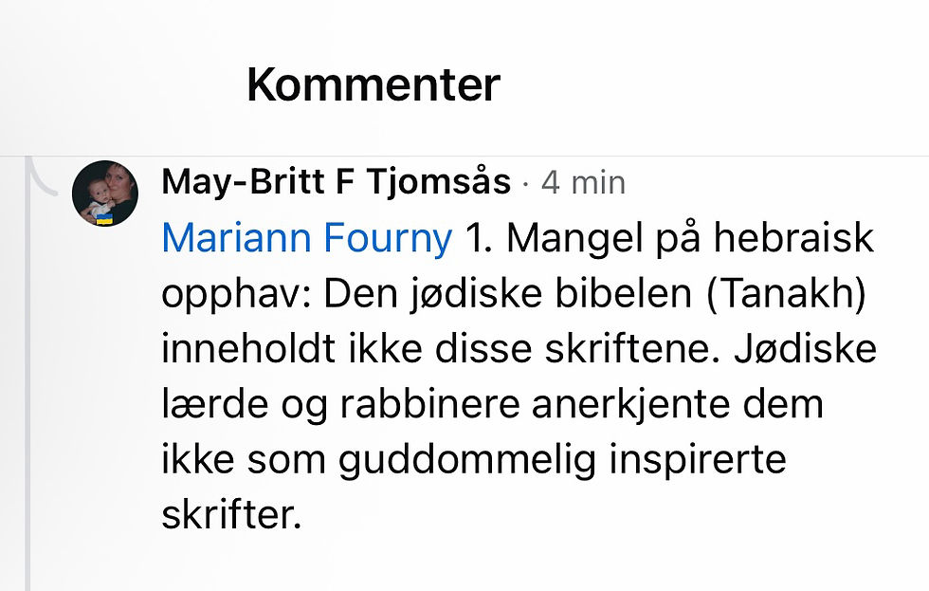Click the Ukraine flag badge on avatar
The image size is (929, 591).
[x=105, y=219]
